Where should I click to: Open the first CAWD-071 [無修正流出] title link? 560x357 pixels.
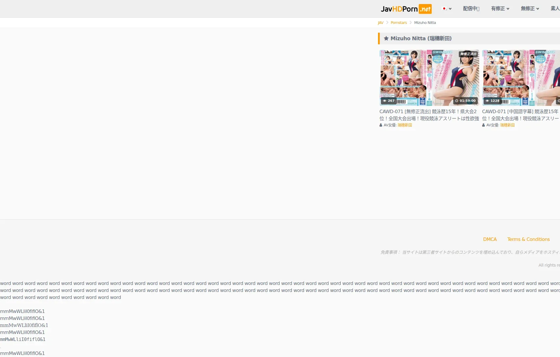429,115
